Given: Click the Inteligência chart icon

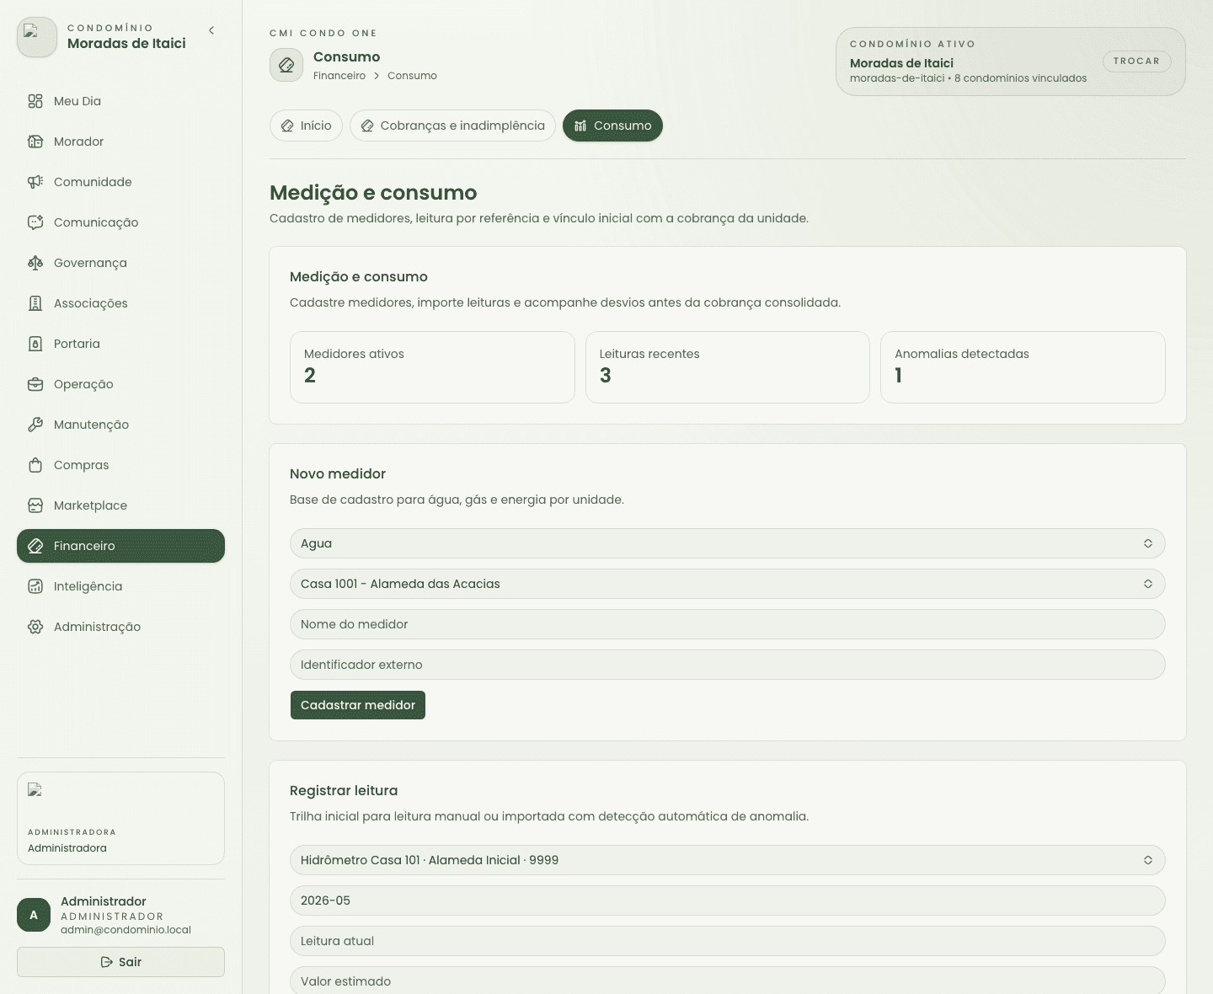Looking at the screenshot, I should coord(35,586).
